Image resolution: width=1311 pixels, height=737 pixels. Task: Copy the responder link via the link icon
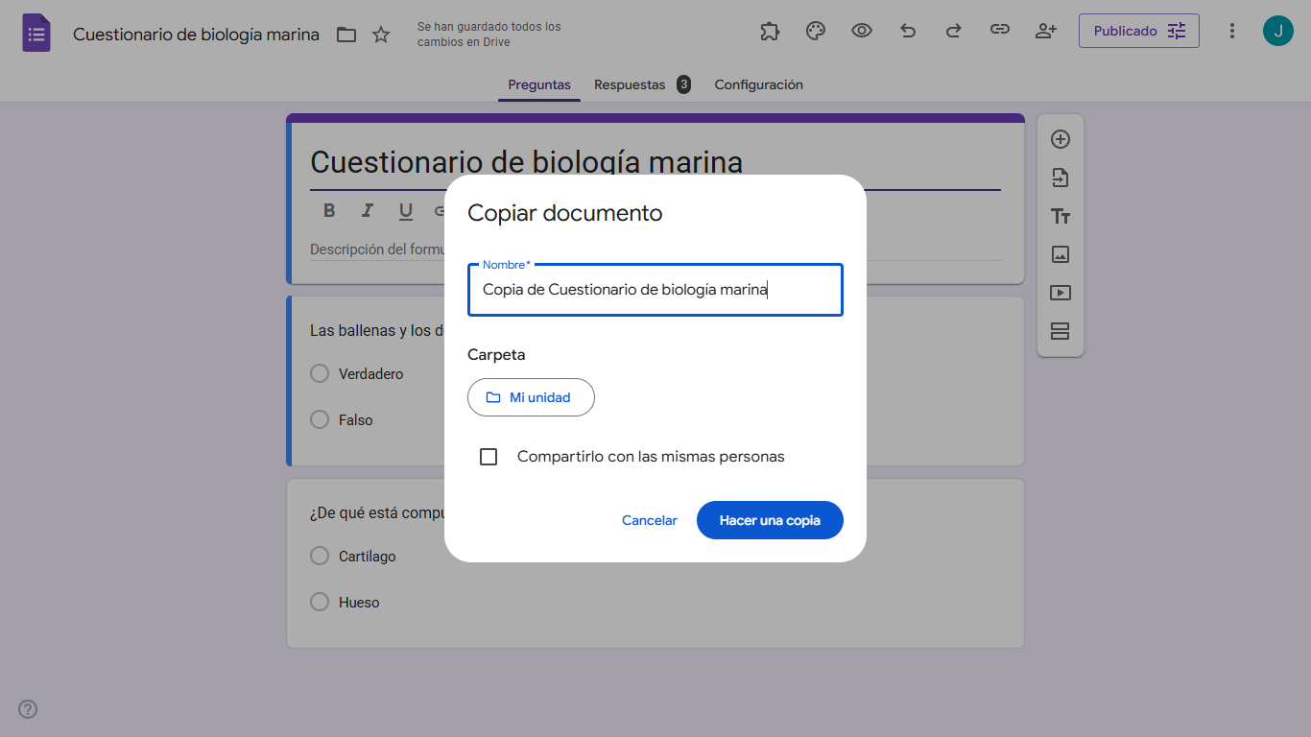(x=1000, y=31)
